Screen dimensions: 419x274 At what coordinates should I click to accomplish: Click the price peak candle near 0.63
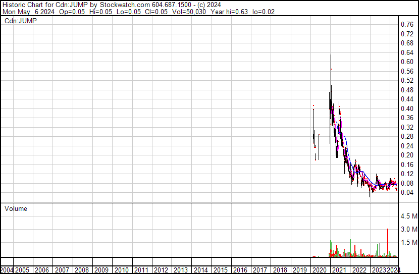point(331,70)
